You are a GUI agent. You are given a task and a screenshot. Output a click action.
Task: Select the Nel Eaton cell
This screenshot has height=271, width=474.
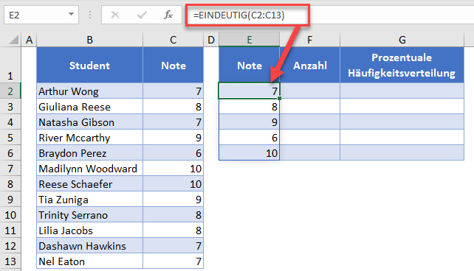click(89, 261)
